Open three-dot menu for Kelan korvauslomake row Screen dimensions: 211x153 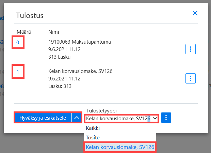[191, 78]
